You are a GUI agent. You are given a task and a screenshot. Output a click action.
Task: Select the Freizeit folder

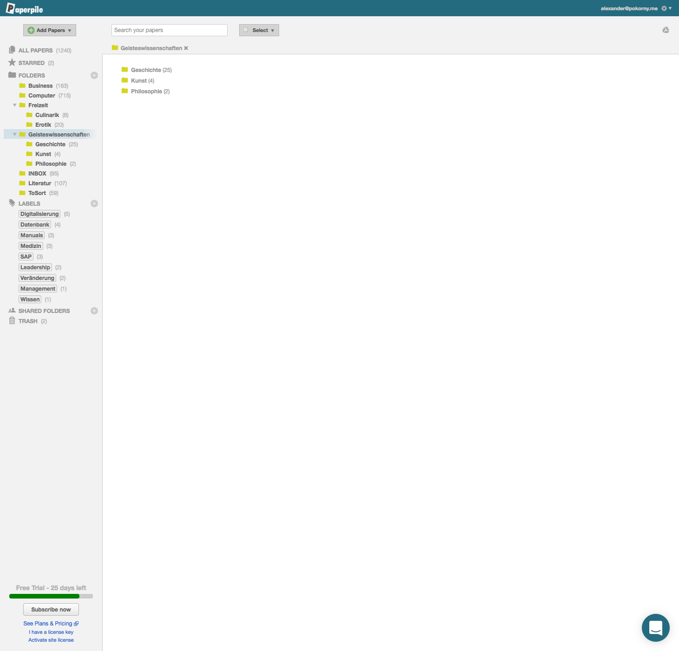tap(38, 105)
